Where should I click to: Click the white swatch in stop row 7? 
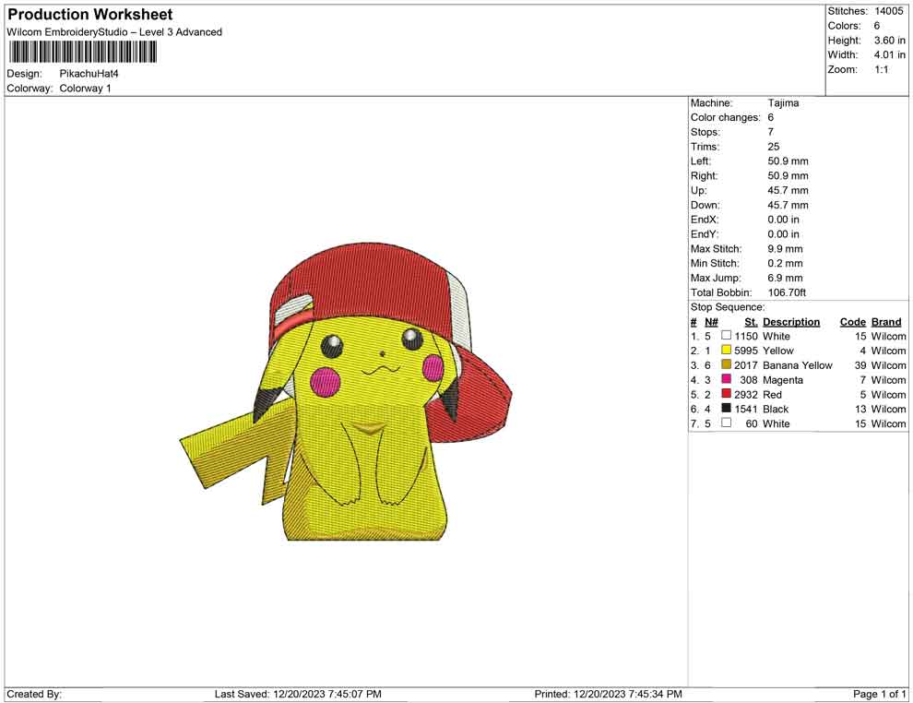click(726, 423)
